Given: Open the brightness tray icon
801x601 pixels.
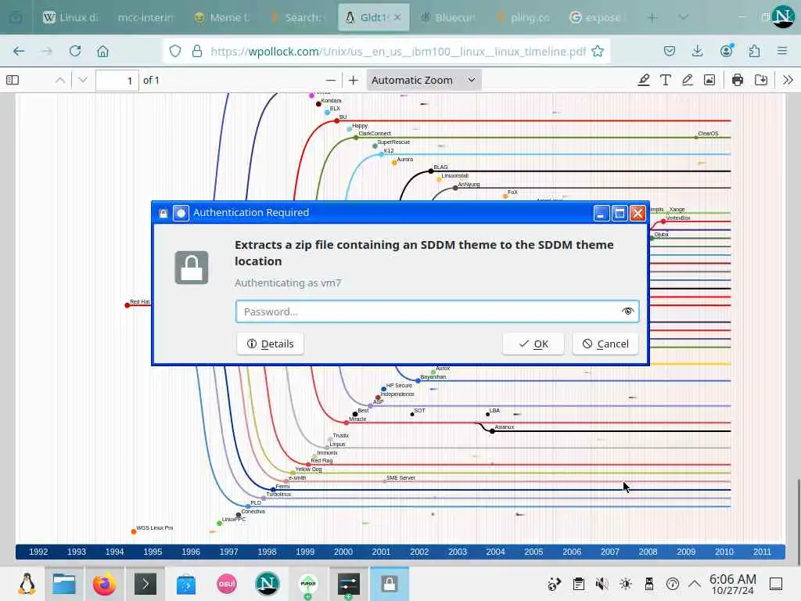Looking at the screenshot, I should point(626,584).
